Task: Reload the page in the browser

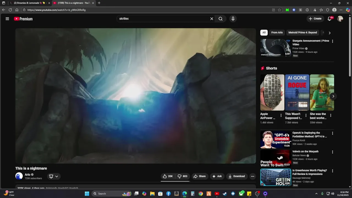Action: point(10,10)
